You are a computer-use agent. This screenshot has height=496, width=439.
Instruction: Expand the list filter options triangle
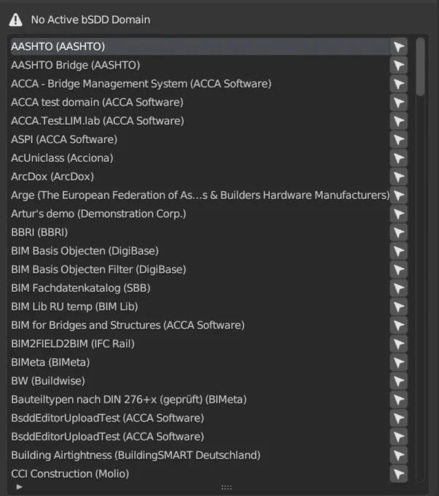pos(19,487)
